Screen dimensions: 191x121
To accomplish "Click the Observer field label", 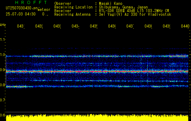I will [x=63, y=3].
